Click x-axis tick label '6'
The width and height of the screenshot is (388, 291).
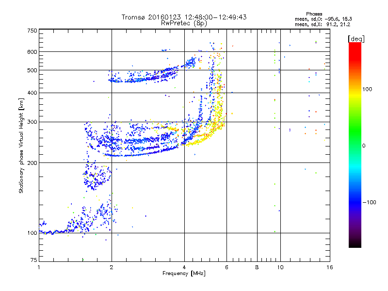(x=226, y=267)
